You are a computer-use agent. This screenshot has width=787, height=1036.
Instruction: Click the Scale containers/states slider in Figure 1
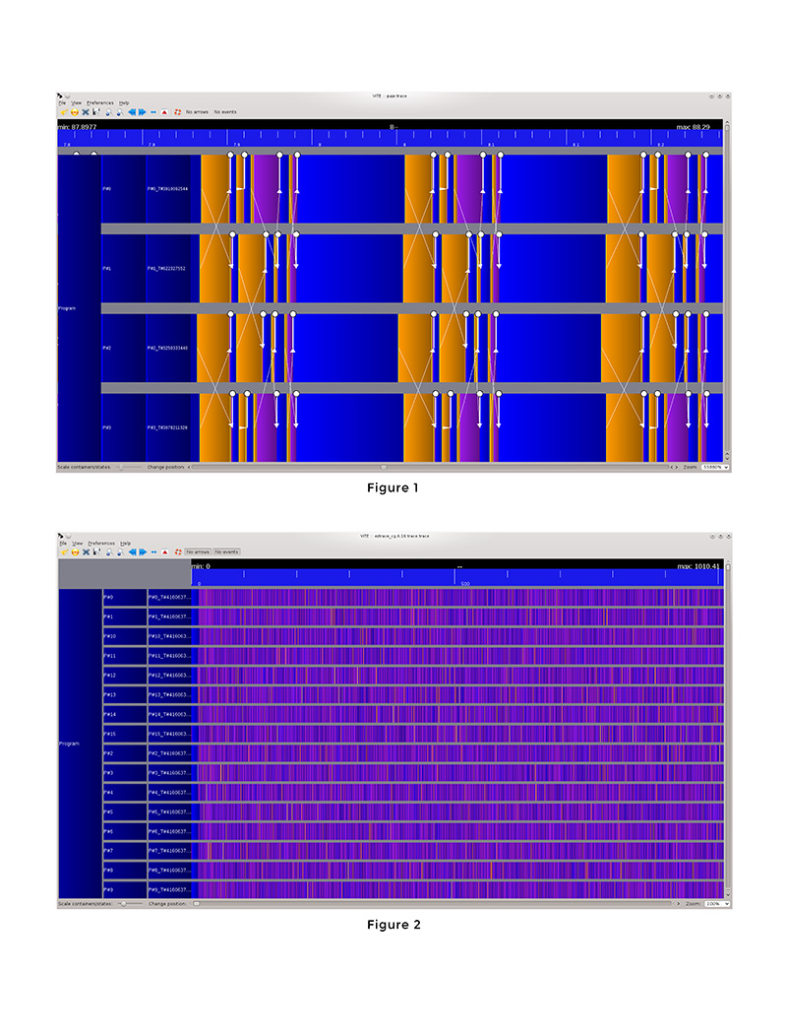point(122,467)
